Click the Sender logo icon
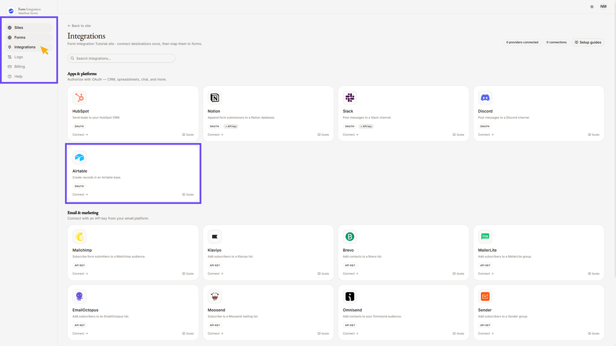The height and width of the screenshot is (346, 616). [x=485, y=296]
